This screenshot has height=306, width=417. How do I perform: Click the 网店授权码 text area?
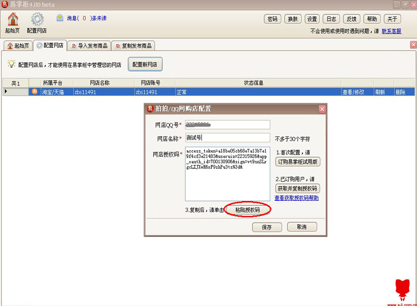pos(228,174)
